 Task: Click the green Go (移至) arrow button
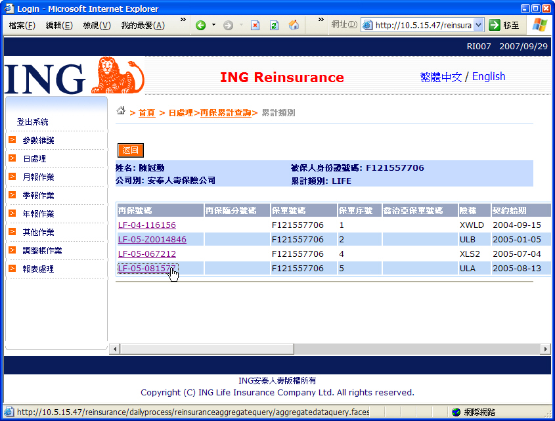coord(494,25)
